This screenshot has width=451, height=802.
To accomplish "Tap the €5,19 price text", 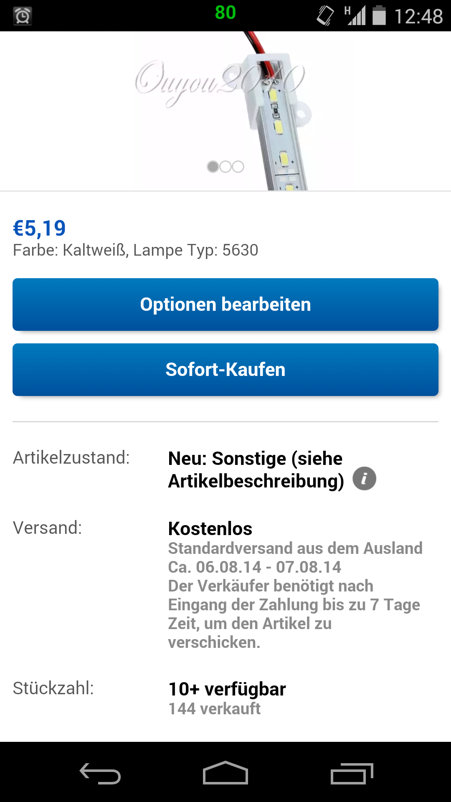I will click(x=40, y=228).
